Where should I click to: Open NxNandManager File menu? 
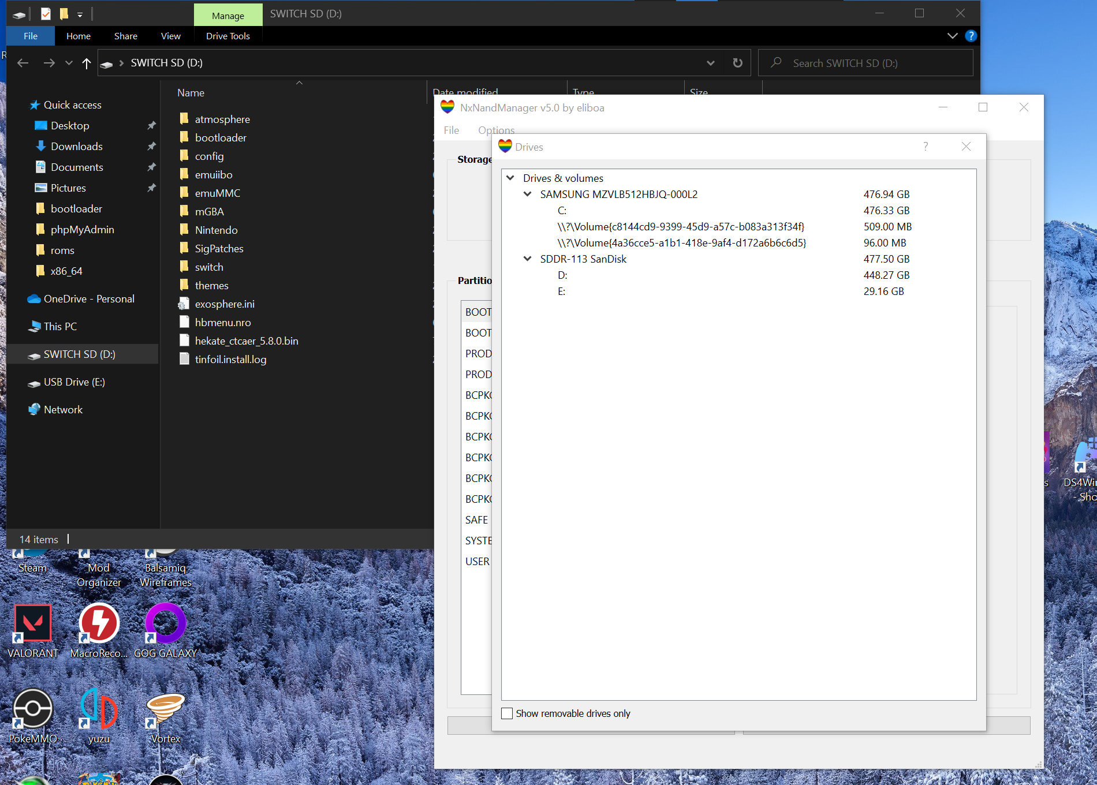coord(452,130)
